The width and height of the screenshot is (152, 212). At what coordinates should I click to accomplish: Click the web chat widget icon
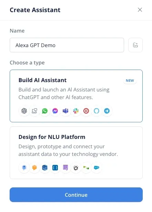point(34,111)
